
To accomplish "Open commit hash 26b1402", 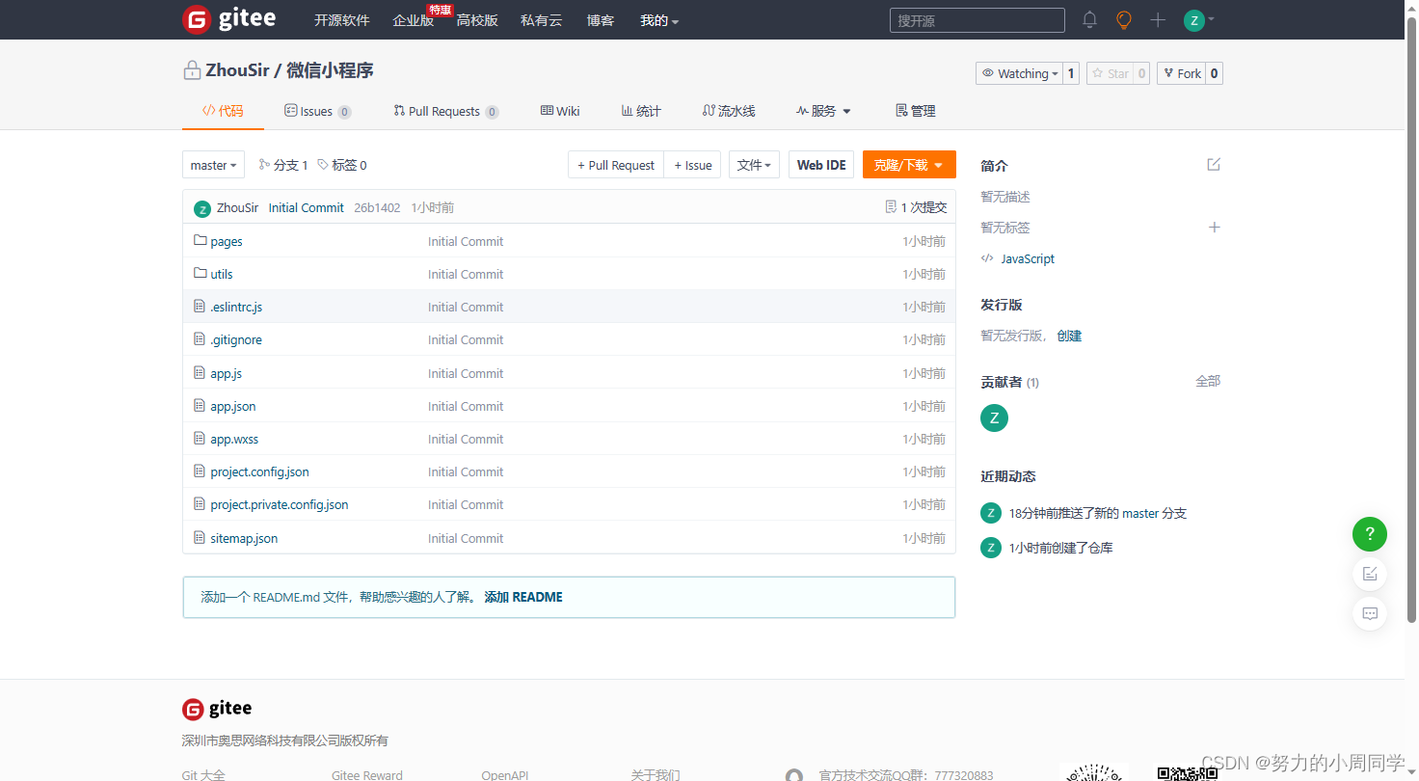I will point(377,207).
